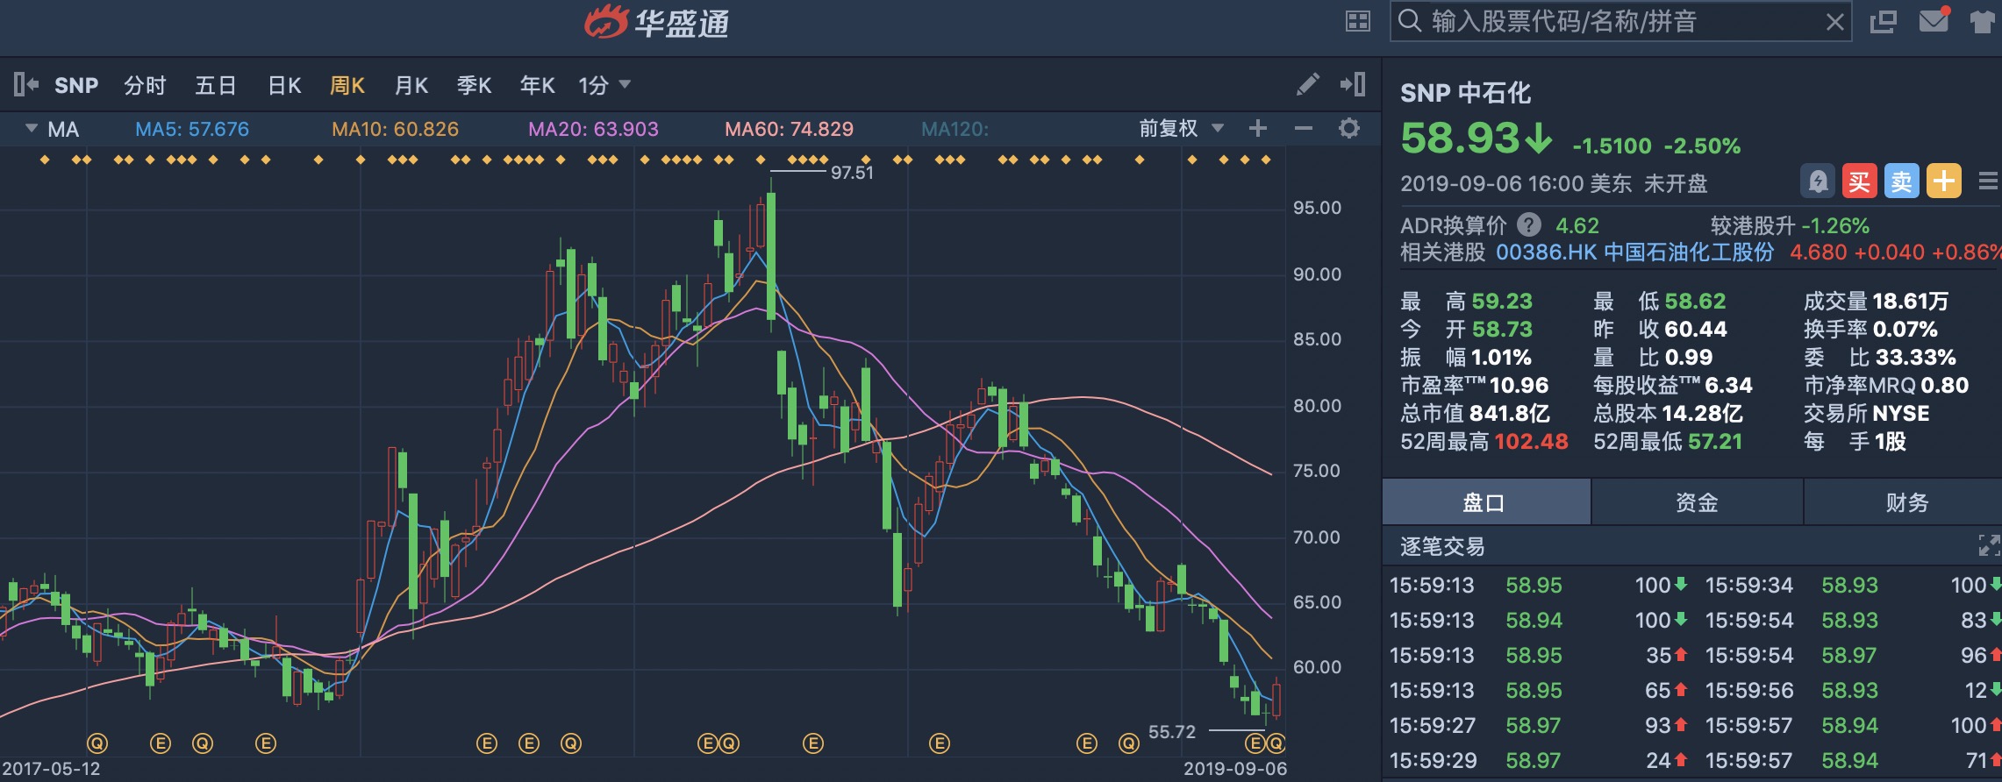Viewport: 2002px width, 782px height.
Task: Click the ADR换算价 help question mark
Action: (1529, 225)
